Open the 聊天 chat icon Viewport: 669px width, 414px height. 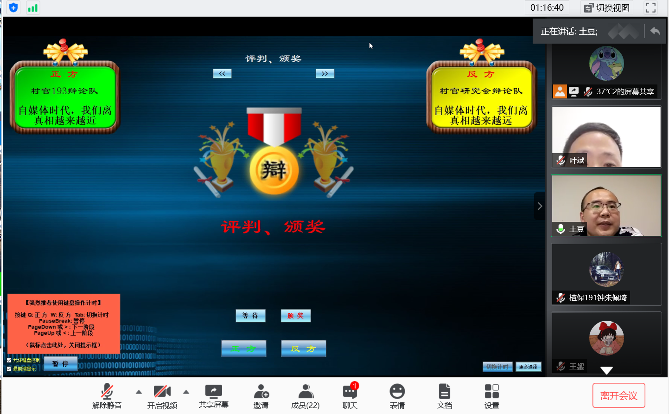click(x=350, y=391)
